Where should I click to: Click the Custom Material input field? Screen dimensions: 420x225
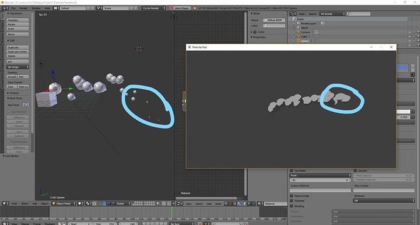(320, 190)
